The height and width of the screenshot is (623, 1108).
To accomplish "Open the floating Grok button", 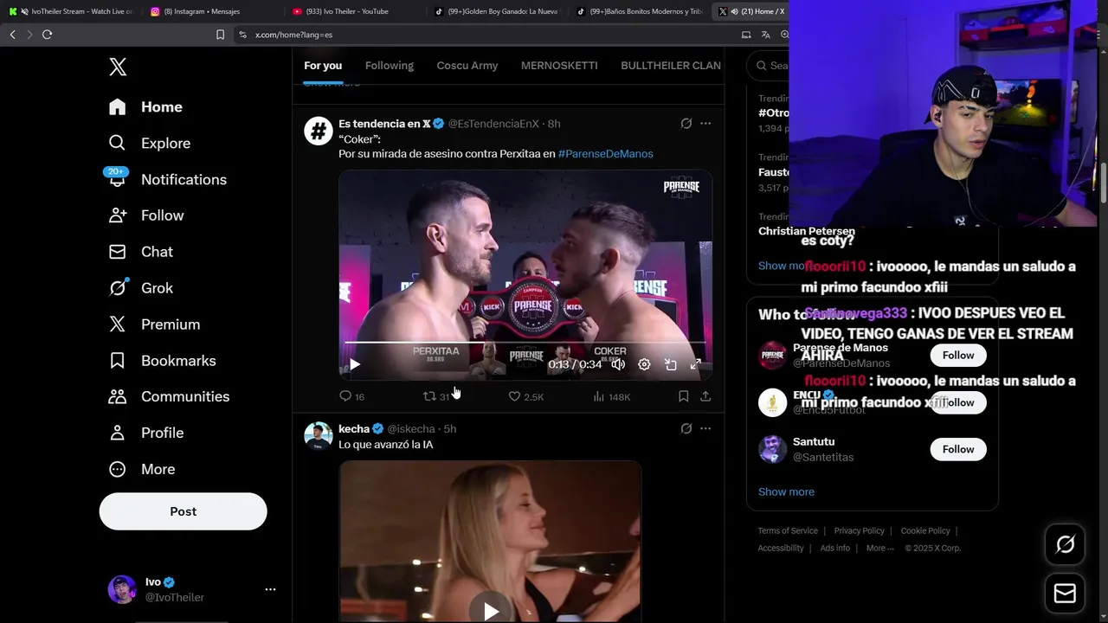I will pos(1065,544).
